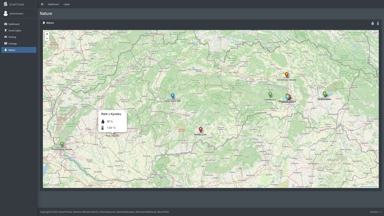Open Lights from the top navbar
384x216 pixels.
[x=67, y=4]
